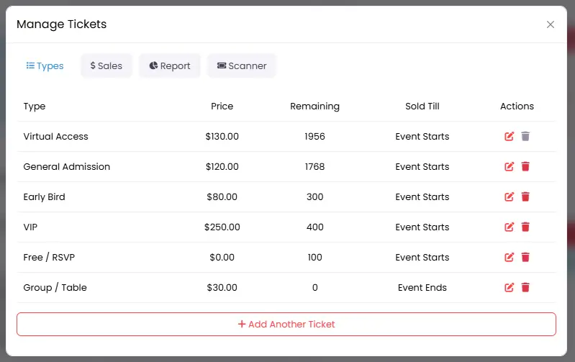This screenshot has width=575, height=362.
Task: Edit the Free / RSVP ticket
Action: (510, 257)
